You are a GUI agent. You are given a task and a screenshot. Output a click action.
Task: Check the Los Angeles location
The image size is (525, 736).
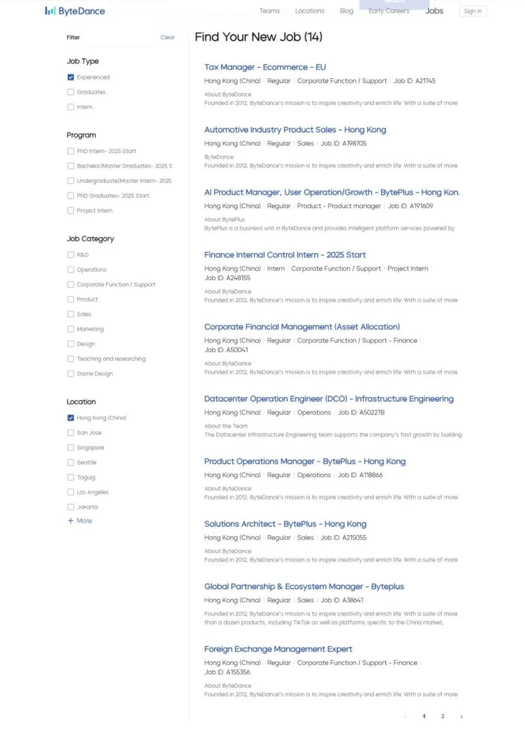click(x=70, y=492)
